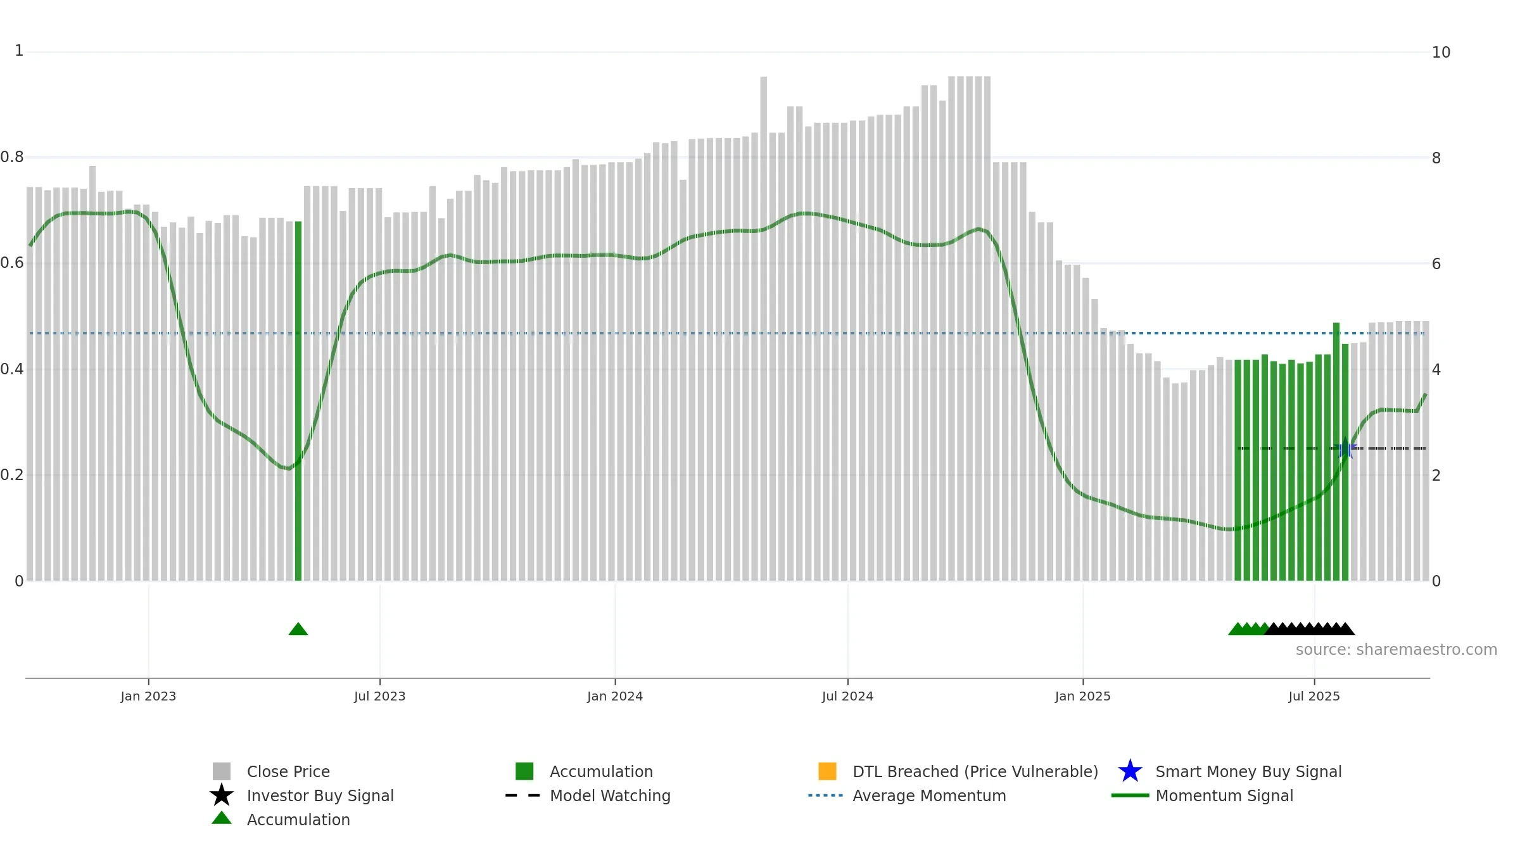
Task: Click the Jul 2023 axis label
Action: [x=379, y=697]
